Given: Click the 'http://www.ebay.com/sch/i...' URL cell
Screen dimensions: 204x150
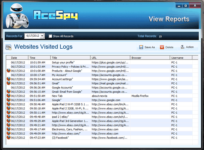Looking at the screenshot, I should click(110, 117).
